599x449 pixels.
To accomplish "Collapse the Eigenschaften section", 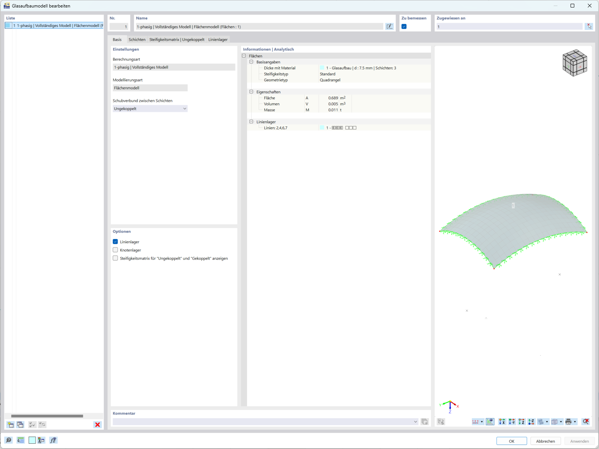I will [251, 92].
